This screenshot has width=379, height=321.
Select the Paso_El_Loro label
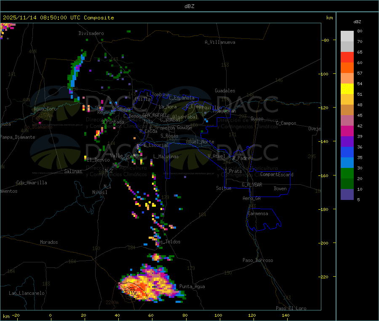tap(291, 308)
